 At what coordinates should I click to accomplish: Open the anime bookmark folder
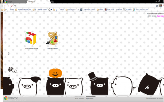(x=100, y=10)
